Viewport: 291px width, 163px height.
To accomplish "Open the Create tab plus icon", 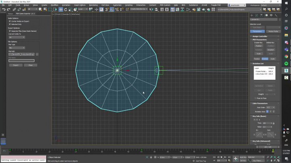I will 252,15.
